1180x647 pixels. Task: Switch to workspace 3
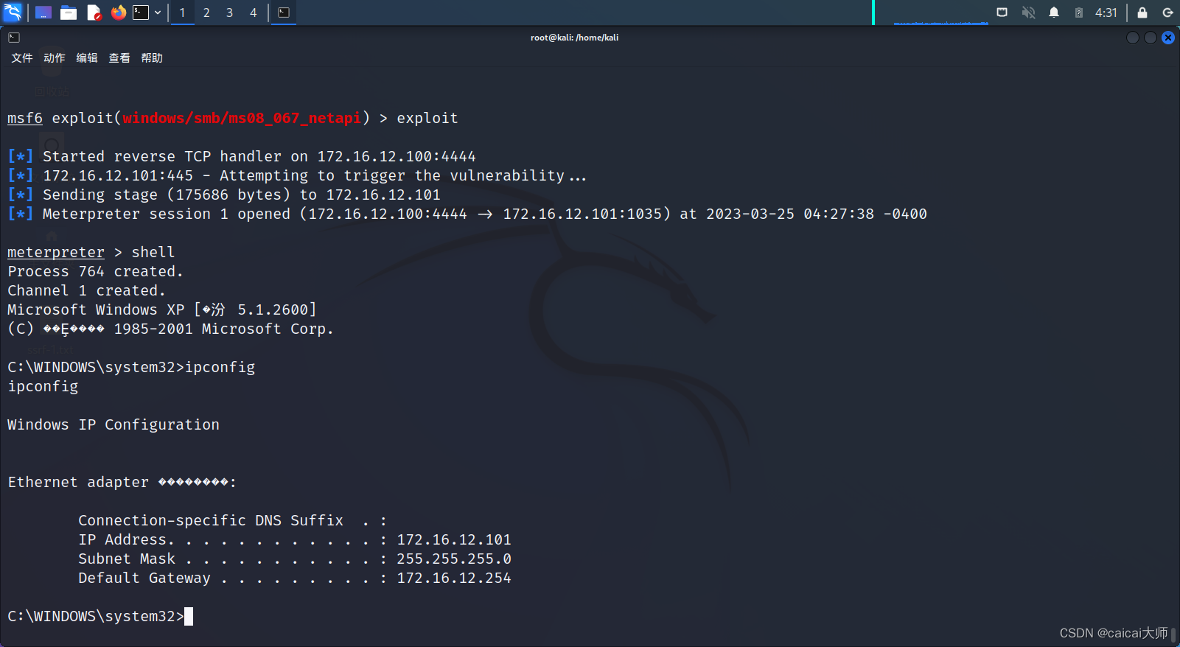pos(230,13)
